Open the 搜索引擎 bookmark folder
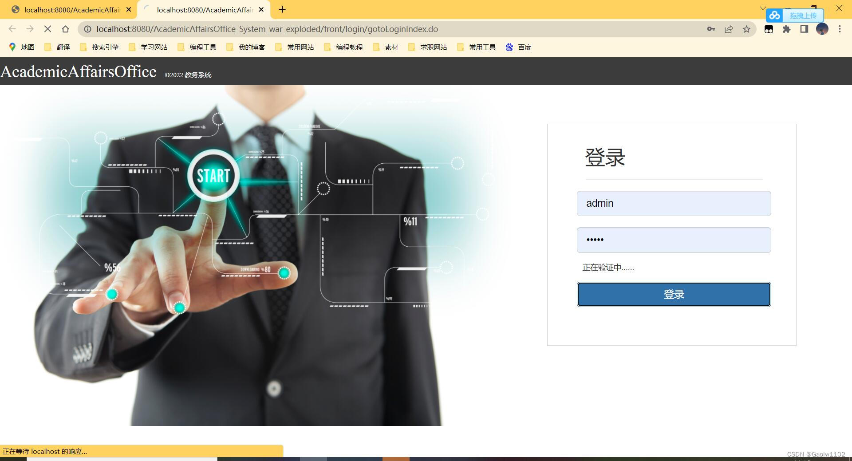 coord(99,47)
